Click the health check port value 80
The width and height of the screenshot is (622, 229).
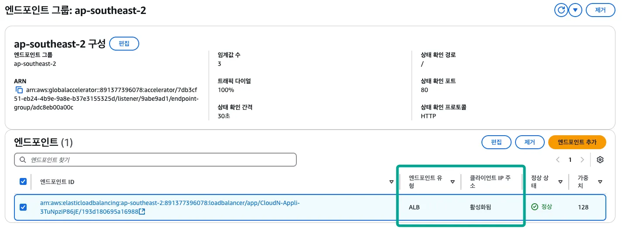point(424,90)
